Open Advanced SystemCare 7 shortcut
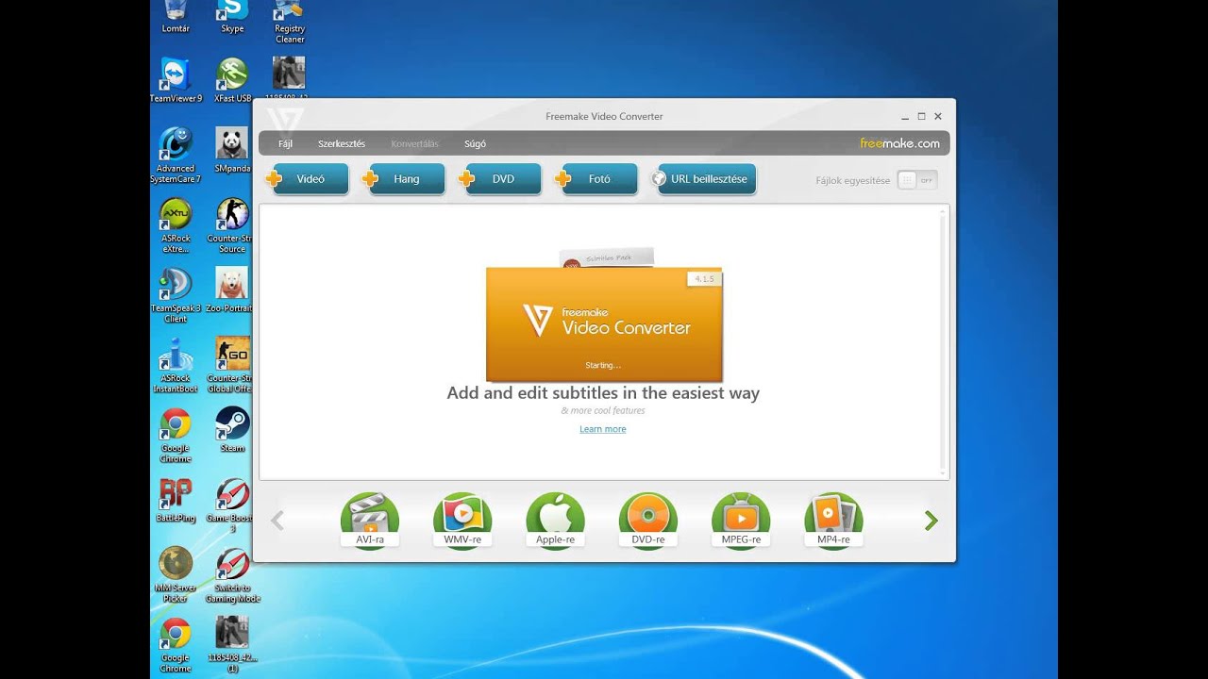Screen dimensions: 1208x679 (176, 156)
